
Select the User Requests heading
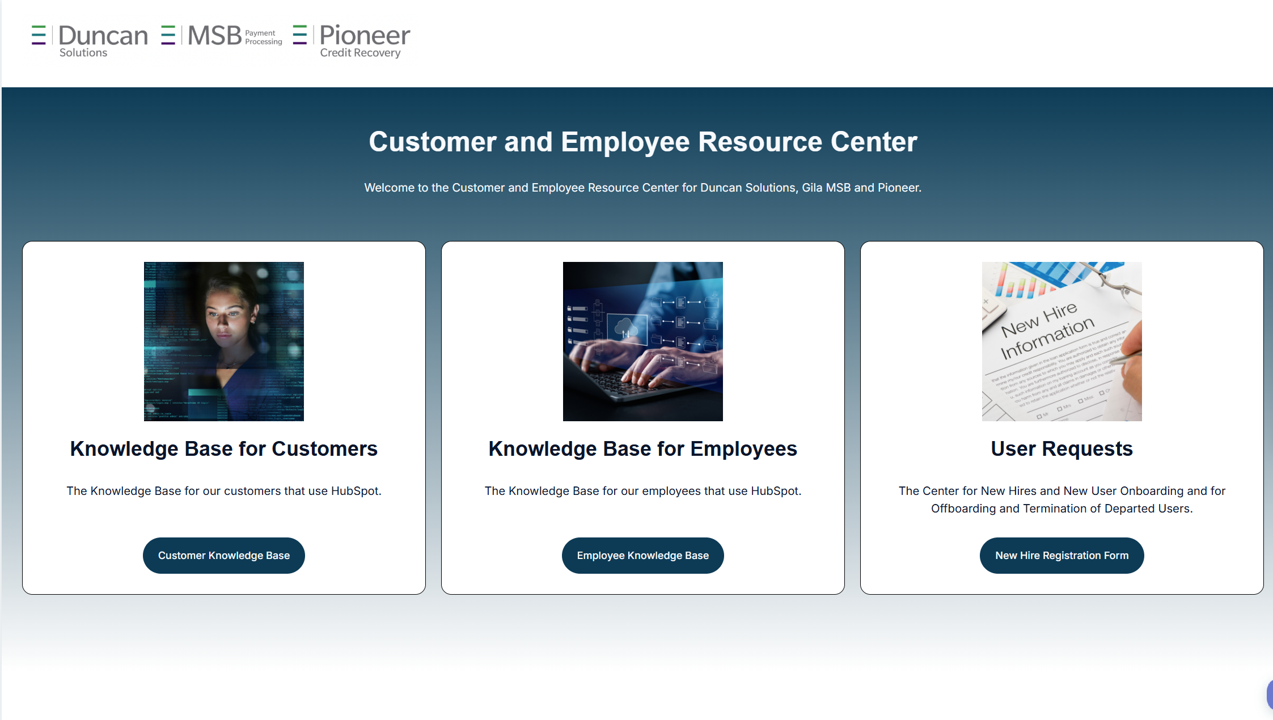1062,448
